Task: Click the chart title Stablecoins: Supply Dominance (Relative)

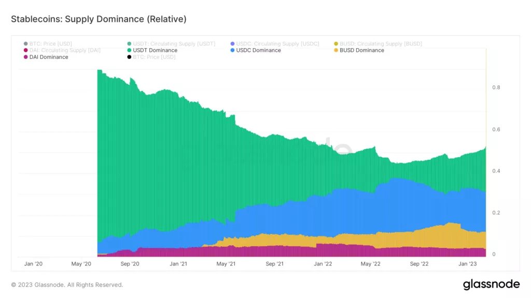Action: coord(99,19)
